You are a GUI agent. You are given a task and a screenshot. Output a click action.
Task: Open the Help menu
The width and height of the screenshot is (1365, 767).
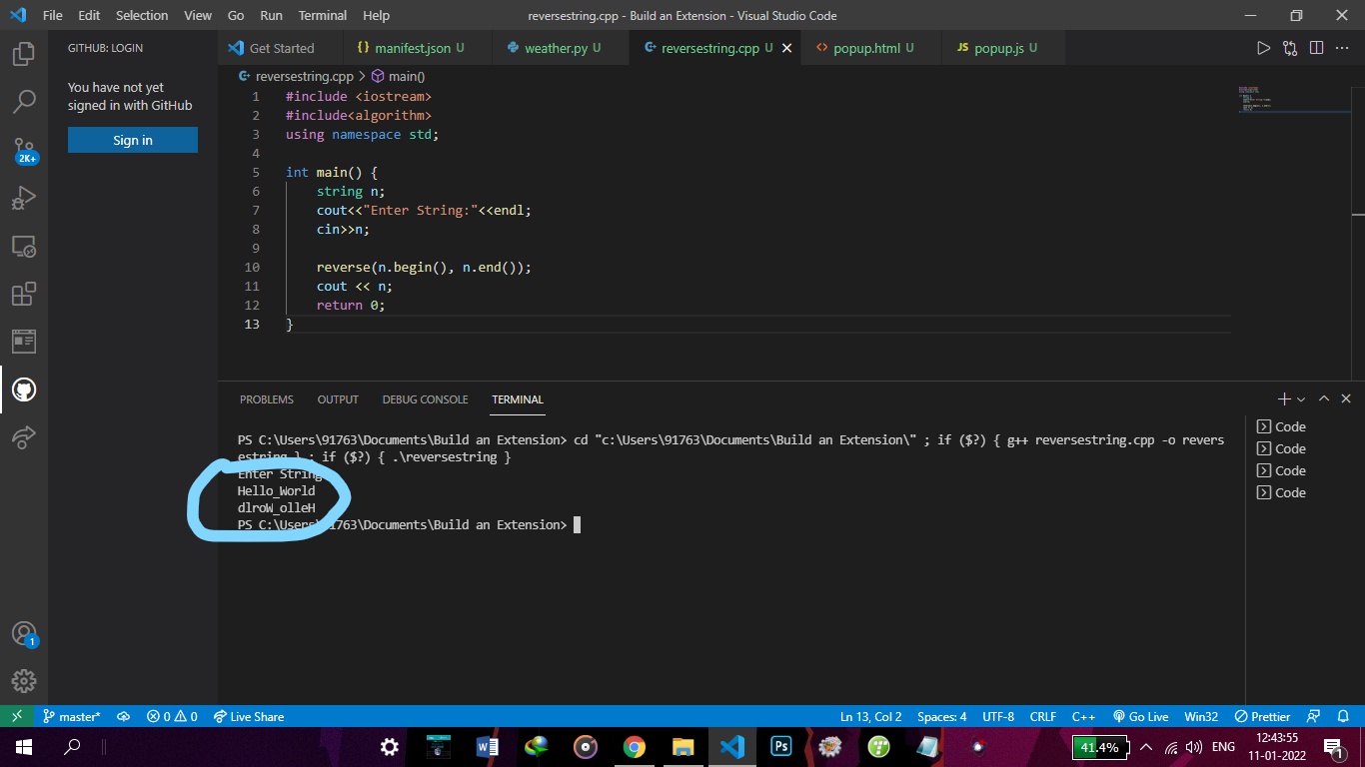click(376, 15)
